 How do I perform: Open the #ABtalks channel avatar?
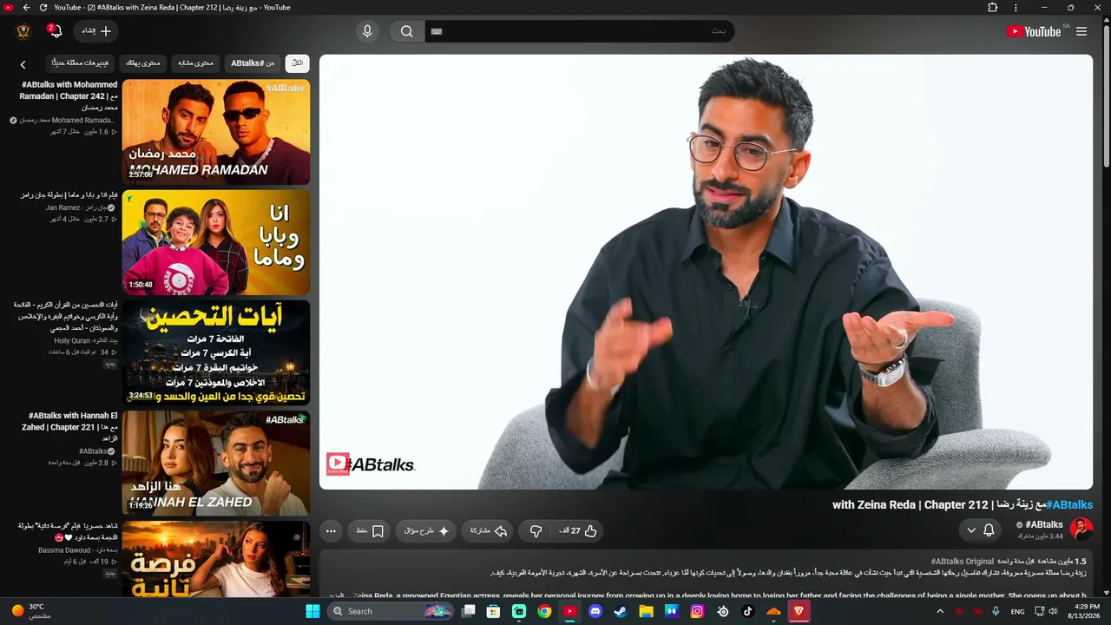[1081, 530]
